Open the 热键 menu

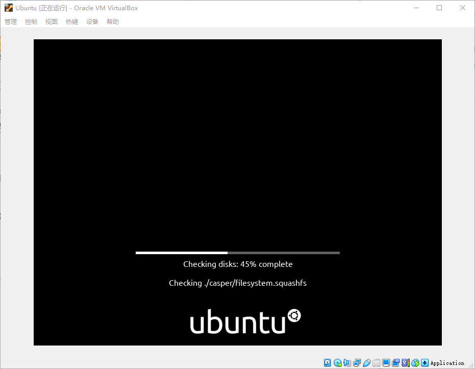click(x=72, y=22)
